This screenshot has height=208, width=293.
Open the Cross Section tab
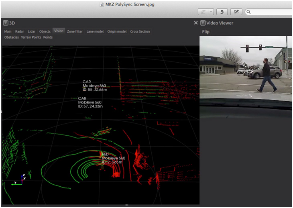[x=140, y=31]
